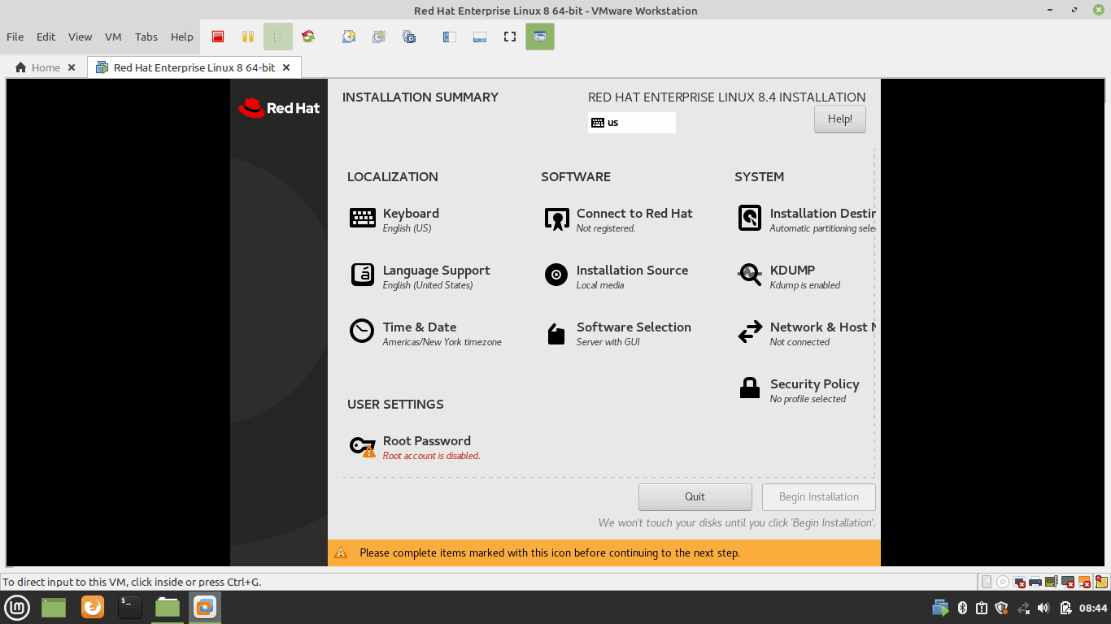Viewport: 1111px width, 624px height.
Task: Set the Root Password
Action: [x=415, y=447]
